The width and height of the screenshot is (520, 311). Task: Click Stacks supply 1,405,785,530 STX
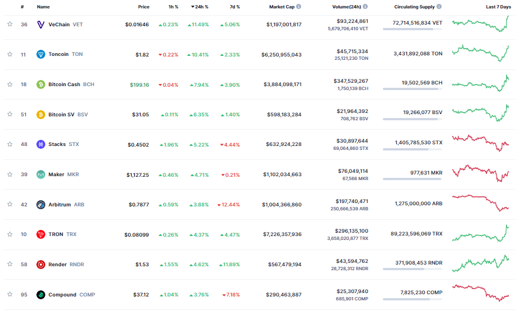pos(419,143)
